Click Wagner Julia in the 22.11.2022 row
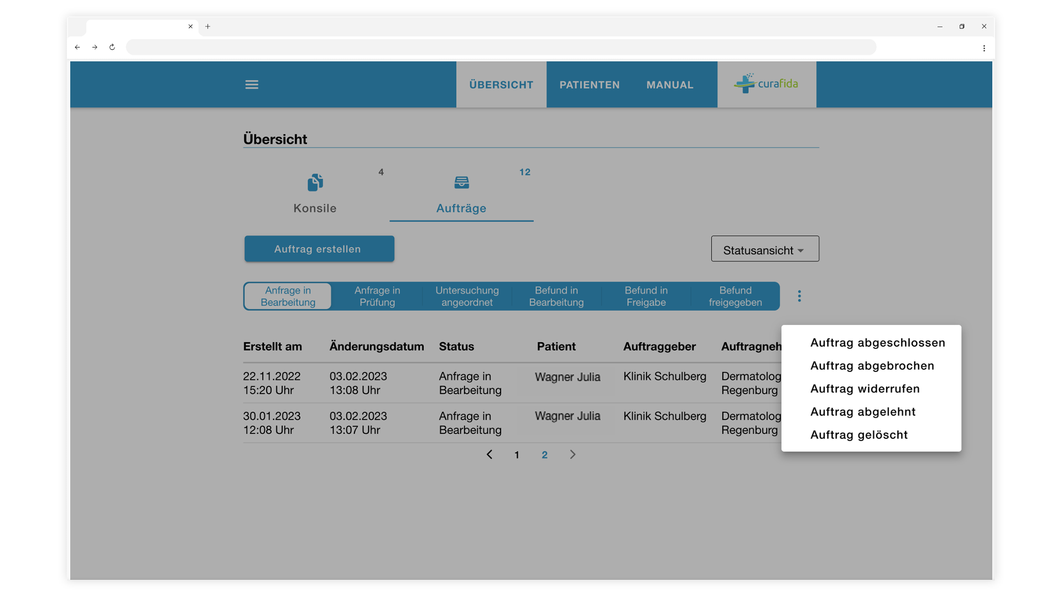Screen dimensions: 1062x597 568,377
